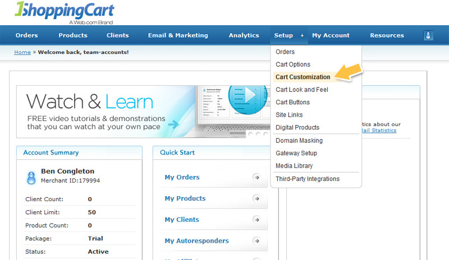Open the Setup menu
This screenshot has width=449, height=260.
click(x=283, y=35)
